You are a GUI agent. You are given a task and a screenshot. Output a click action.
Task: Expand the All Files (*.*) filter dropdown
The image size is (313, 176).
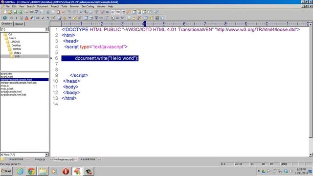[x=46, y=154]
